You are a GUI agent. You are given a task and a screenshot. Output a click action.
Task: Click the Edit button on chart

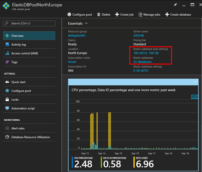tap(194, 97)
